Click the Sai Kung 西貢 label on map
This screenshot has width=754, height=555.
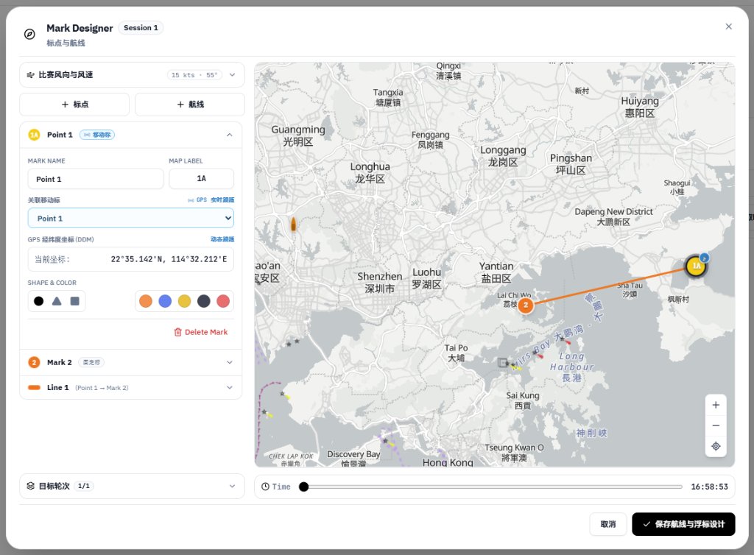tap(523, 400)
